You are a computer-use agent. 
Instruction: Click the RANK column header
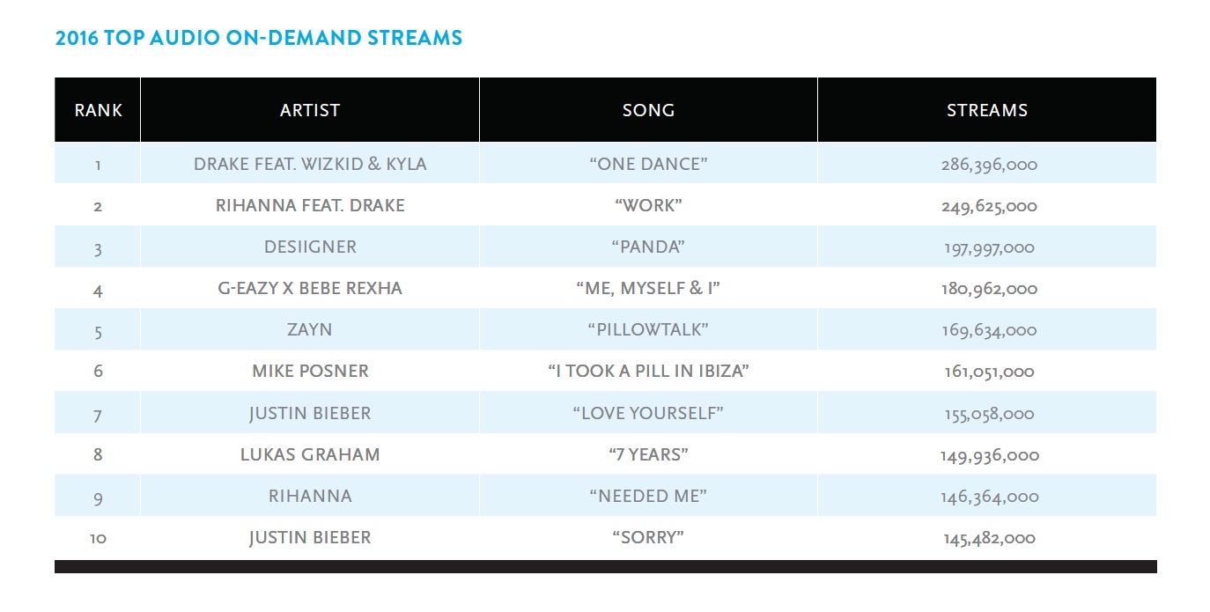[x=98, y=110]
